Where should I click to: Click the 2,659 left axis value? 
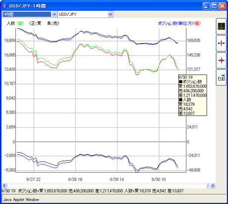pos(11,127)
